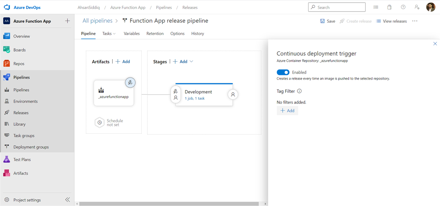Open the more actions ellipsis menu
The width and height of the screenshot is (440, 206).
coord(415,21)
